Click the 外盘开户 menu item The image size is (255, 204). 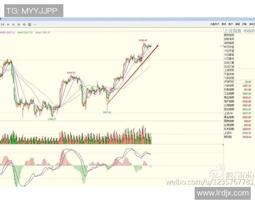pyautogui.click(x=215, y=24)
